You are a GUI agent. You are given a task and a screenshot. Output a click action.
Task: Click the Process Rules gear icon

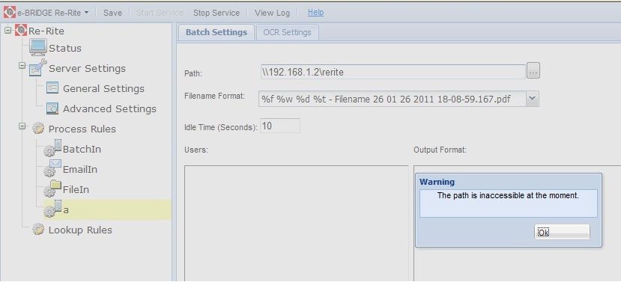pos(38,129)
